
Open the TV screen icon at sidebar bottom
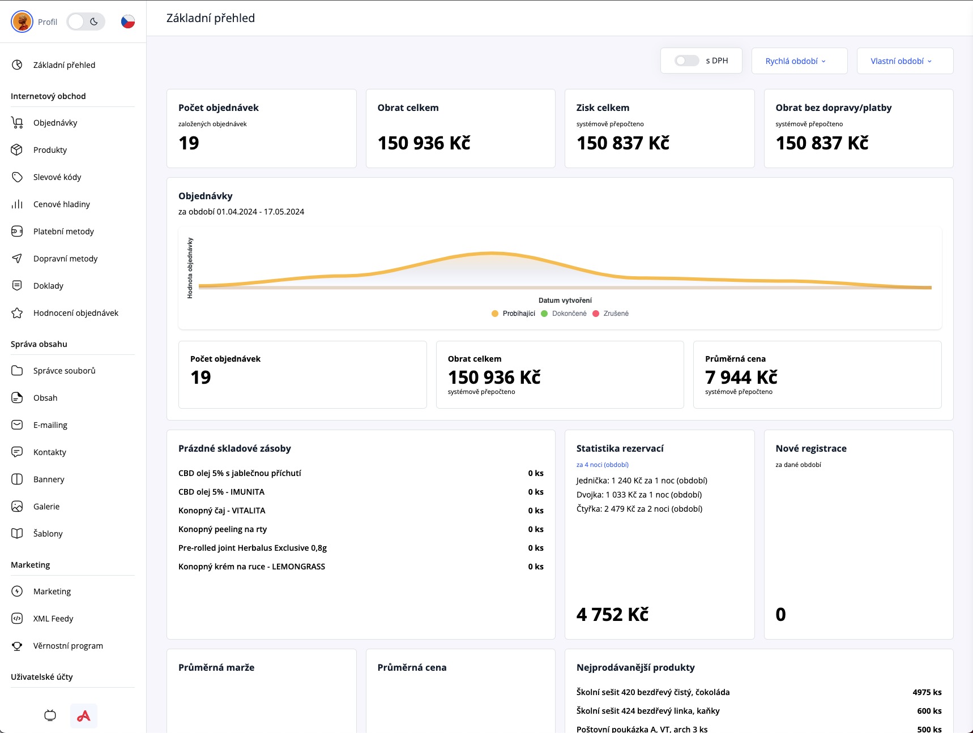coord(50,715)
